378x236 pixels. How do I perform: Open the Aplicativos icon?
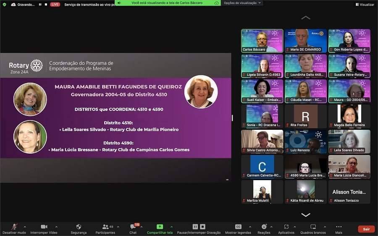pyautogui.click(x=286, y=227)
